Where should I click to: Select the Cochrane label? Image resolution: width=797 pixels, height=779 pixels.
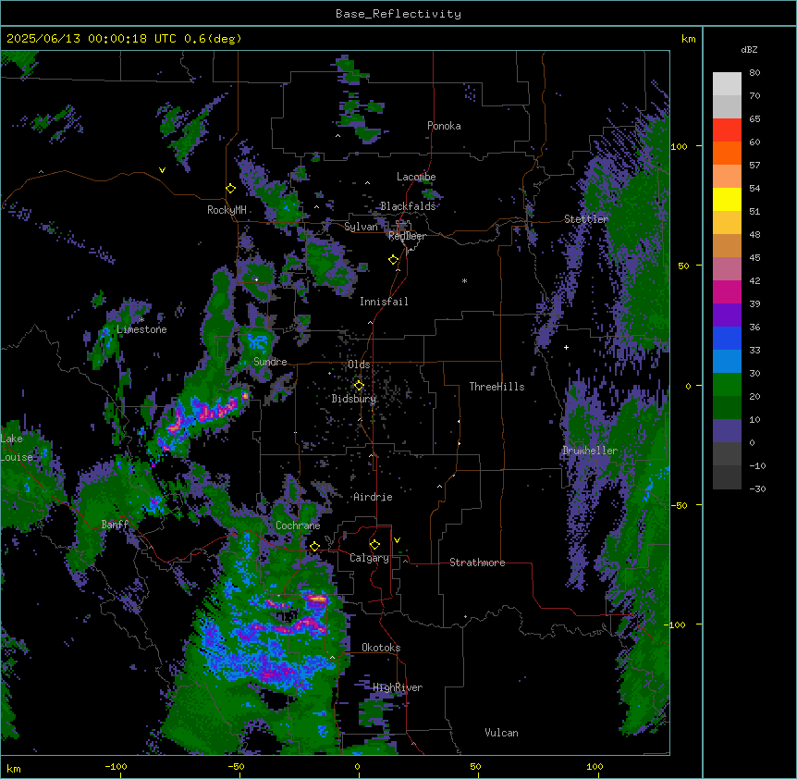(298, 526)
